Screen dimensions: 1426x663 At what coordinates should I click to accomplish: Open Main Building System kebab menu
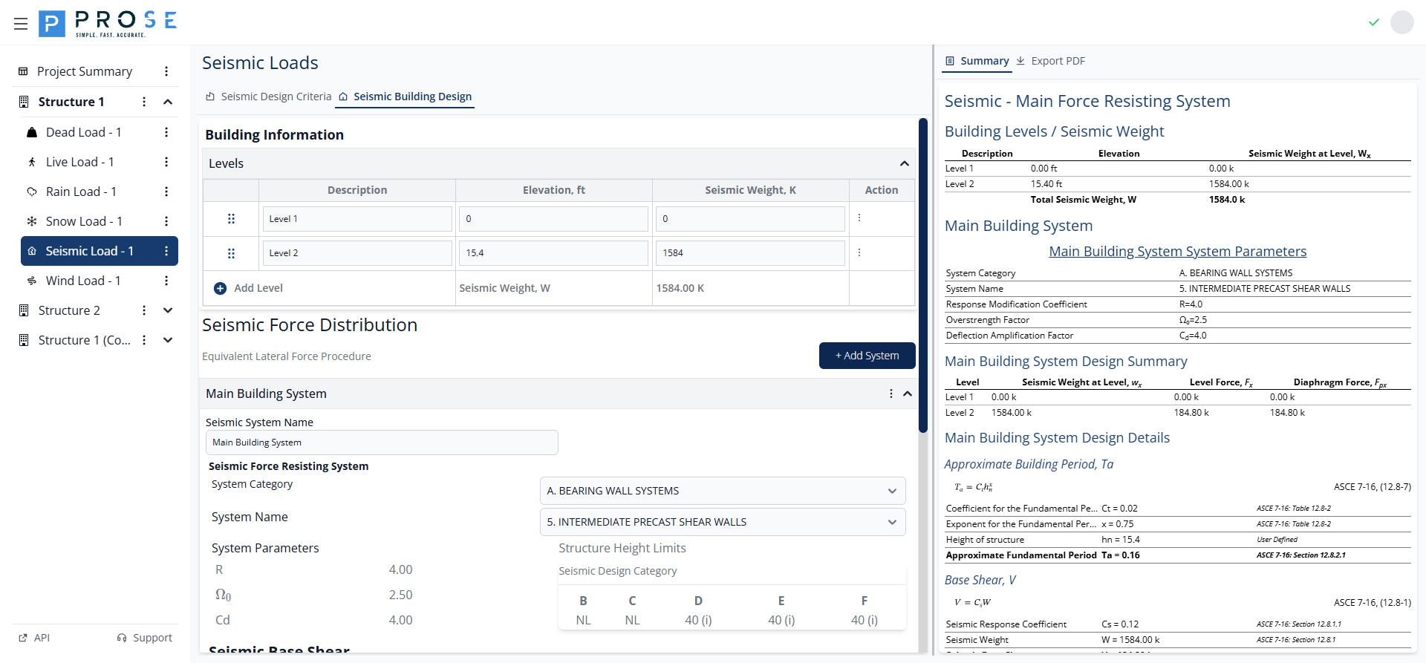(x=891, y=393)
